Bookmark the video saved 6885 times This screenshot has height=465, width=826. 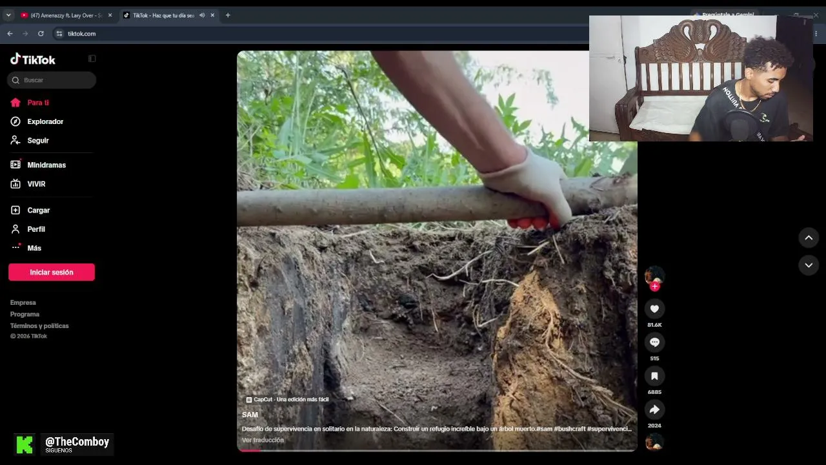[654, 376]
